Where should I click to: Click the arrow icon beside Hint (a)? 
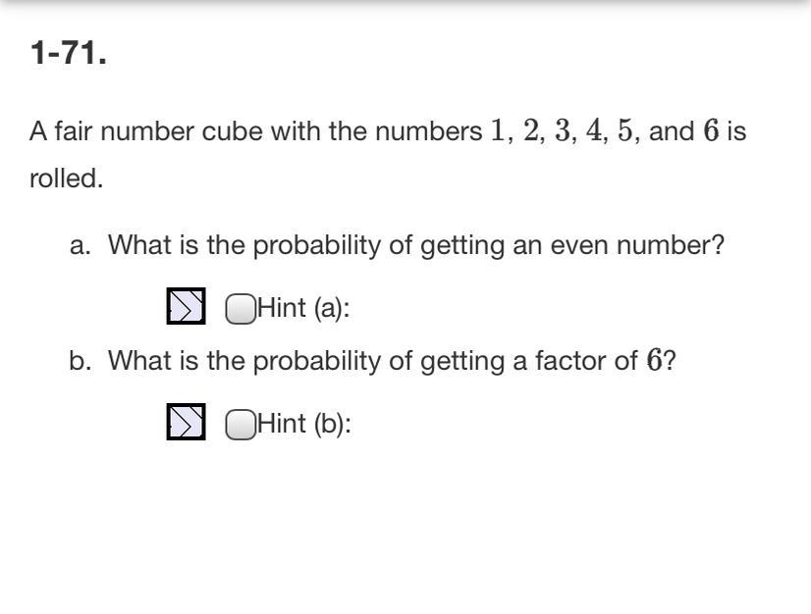click(186, 306)
